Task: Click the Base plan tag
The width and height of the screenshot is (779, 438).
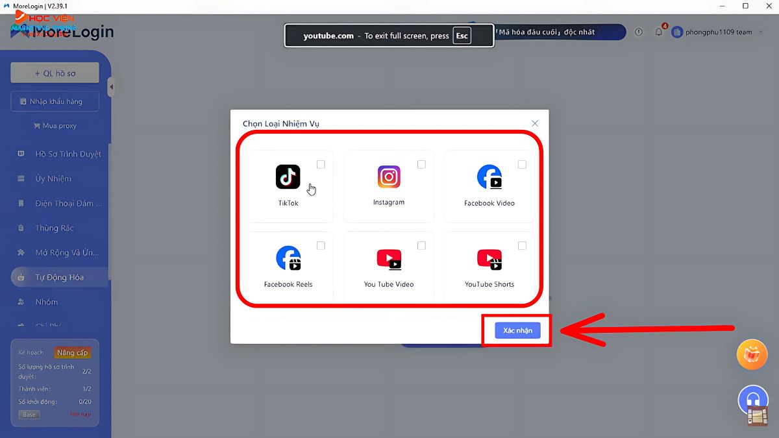Action: click(x=29, y=415)
